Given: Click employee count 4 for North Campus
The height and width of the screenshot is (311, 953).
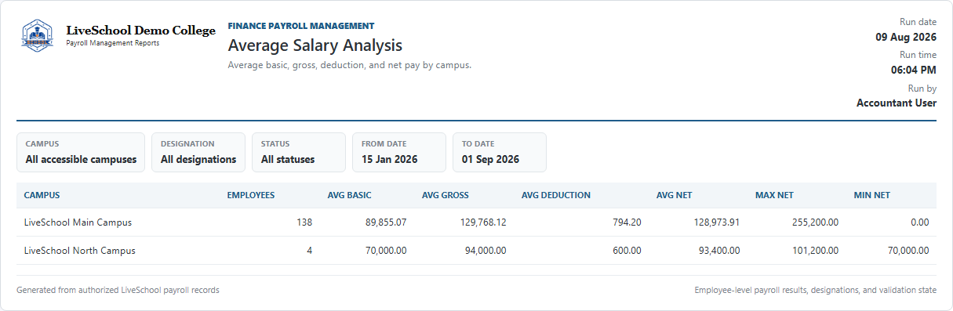Looking at the screenshot, I should click(309, 251).
